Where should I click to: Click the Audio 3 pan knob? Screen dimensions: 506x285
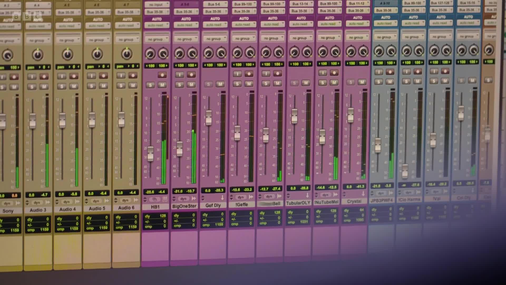pyautogui.click(x=38, y=55)
